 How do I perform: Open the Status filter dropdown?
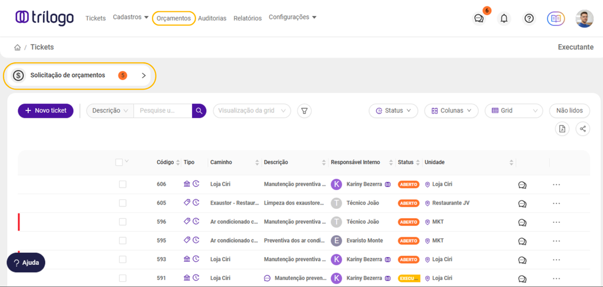pyautogui.click(x=393, y=111)
